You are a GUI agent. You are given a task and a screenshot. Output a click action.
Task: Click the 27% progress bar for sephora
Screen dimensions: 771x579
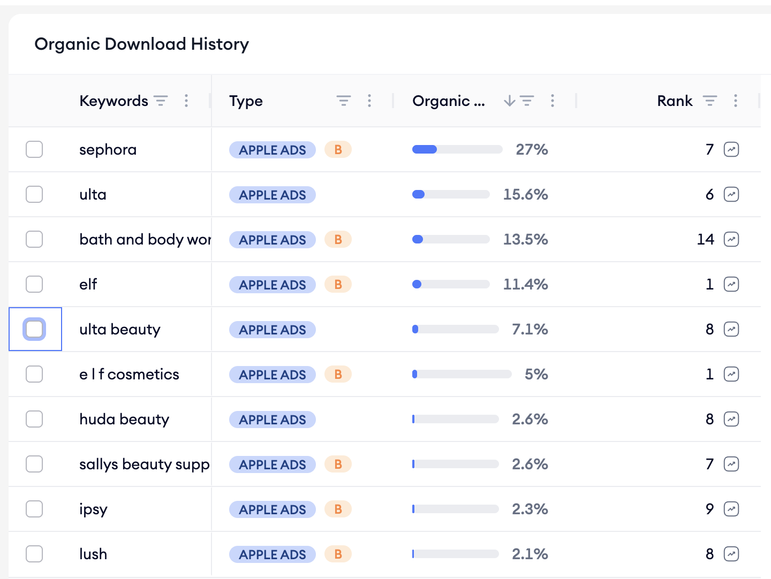pos(457,149)
